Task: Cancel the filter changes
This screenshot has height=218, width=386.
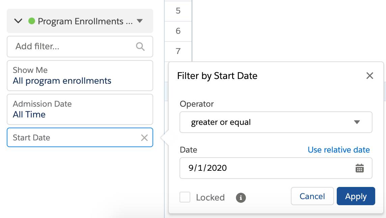Action: pos(312,196)
